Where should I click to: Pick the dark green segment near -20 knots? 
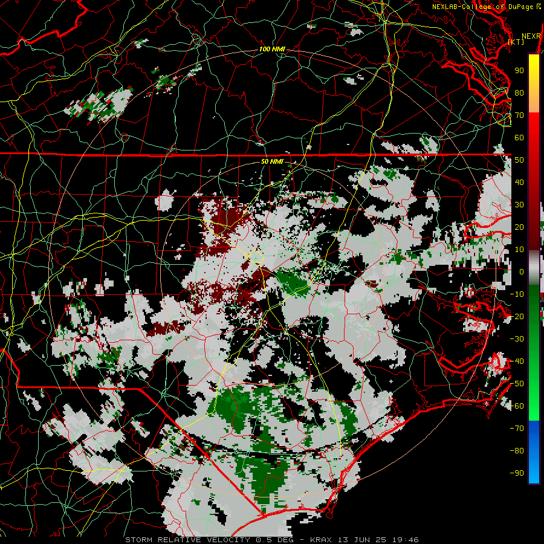click(534, 312)
